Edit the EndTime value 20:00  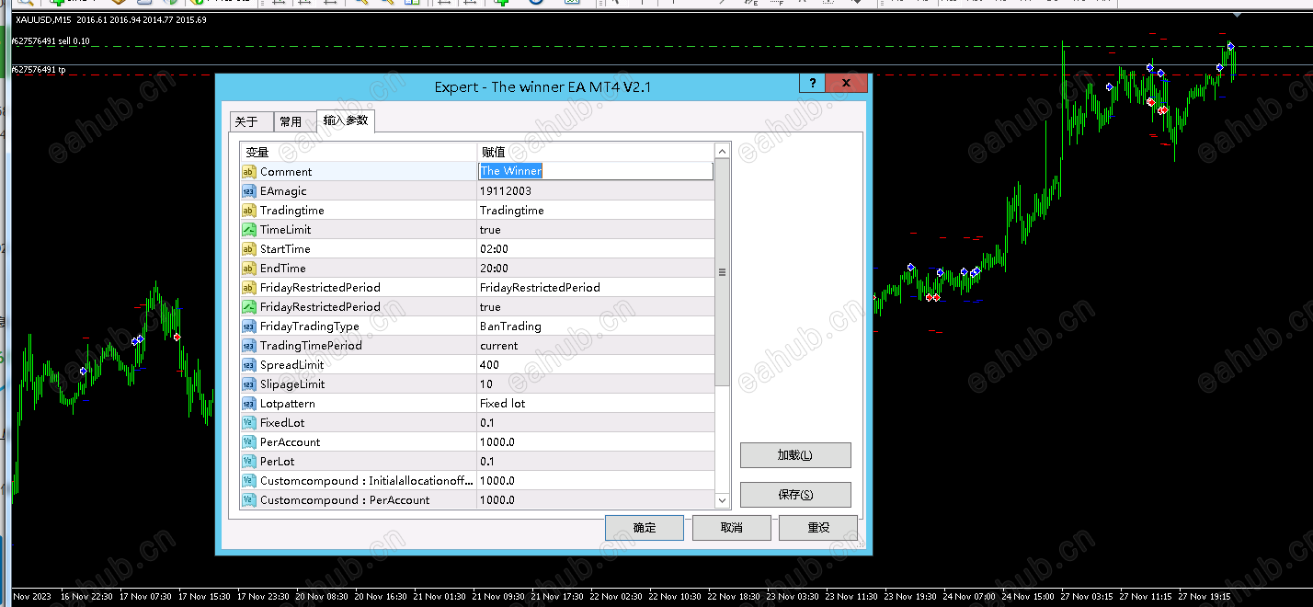[x=595, y=269]
